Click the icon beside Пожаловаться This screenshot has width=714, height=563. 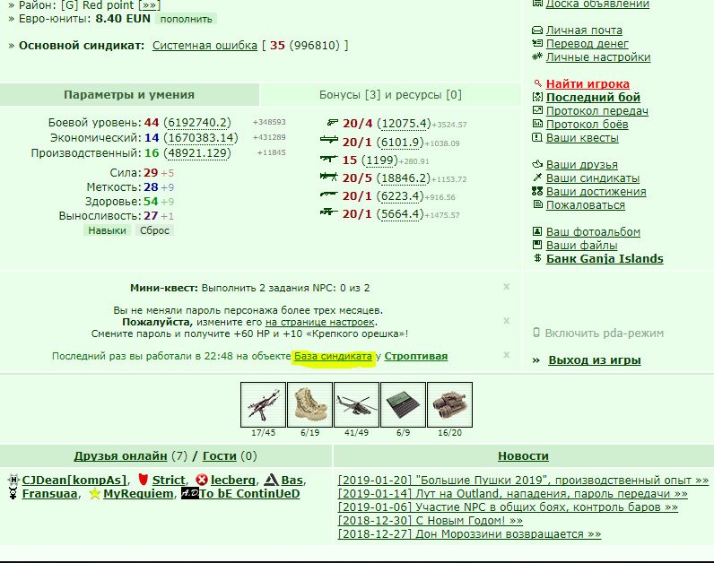(x=537, y=204)
